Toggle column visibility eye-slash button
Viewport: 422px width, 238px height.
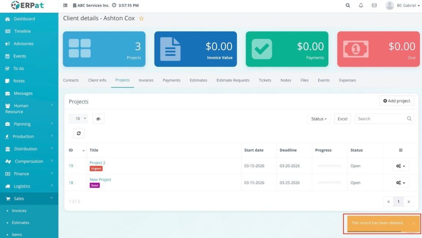coord(98,119)
